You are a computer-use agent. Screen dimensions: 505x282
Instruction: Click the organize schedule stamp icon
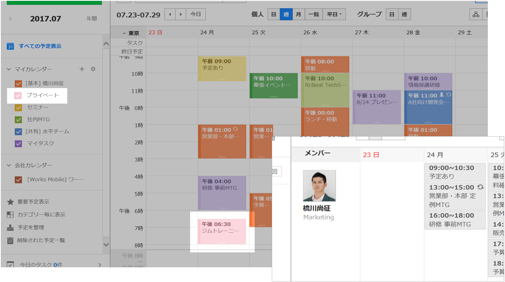(x=10, y=227)
